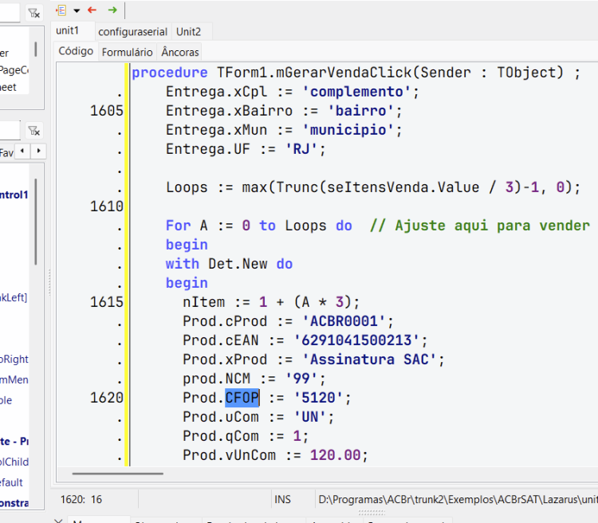Image resolution: width=598 pixels, height=523 pixels.
Task: Click the For keyword in loop
Action: 178,226
